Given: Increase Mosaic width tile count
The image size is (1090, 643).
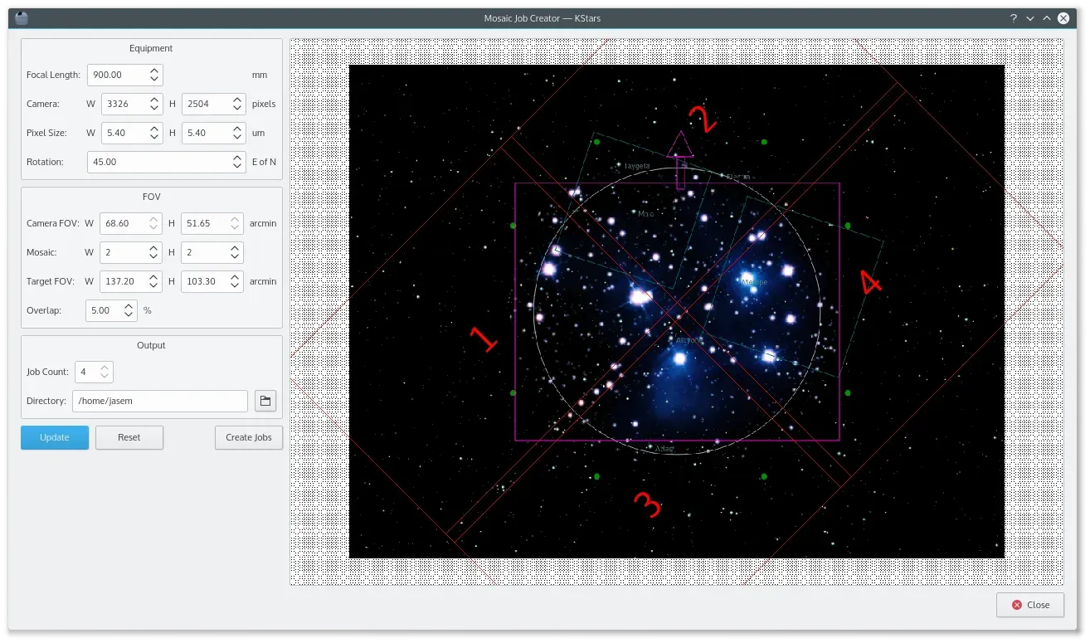Looking at the screenshot, I should coord(154,248).
